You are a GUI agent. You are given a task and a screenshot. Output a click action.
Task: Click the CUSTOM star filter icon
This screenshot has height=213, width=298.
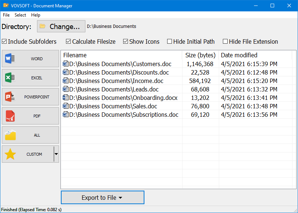pyautogui.click(x=9, y=154)
